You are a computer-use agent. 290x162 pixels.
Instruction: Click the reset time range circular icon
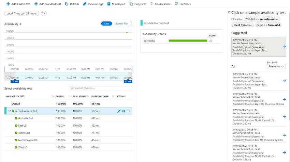(8, 77)
